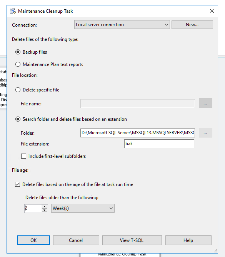Click the Cancel button
Screen dimensions: 225x257
(x=76, y=240)
